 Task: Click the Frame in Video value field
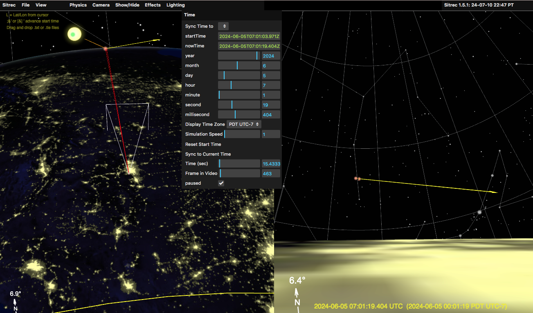[x=270, y=173]
